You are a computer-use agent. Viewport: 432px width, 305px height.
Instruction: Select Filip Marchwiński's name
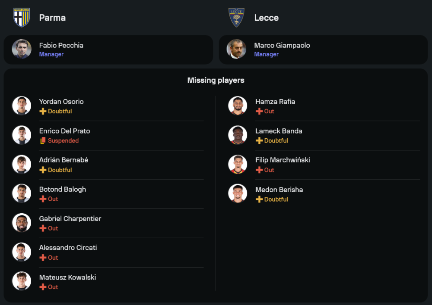[283, 160]
